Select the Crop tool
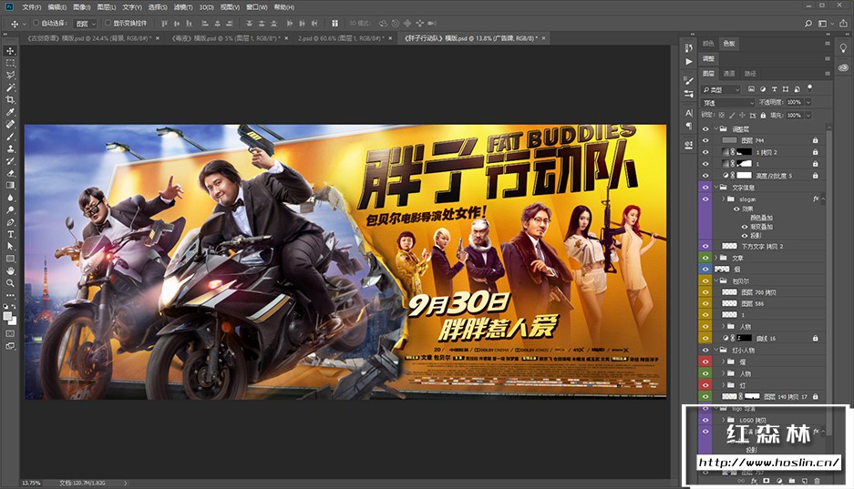 10,99
